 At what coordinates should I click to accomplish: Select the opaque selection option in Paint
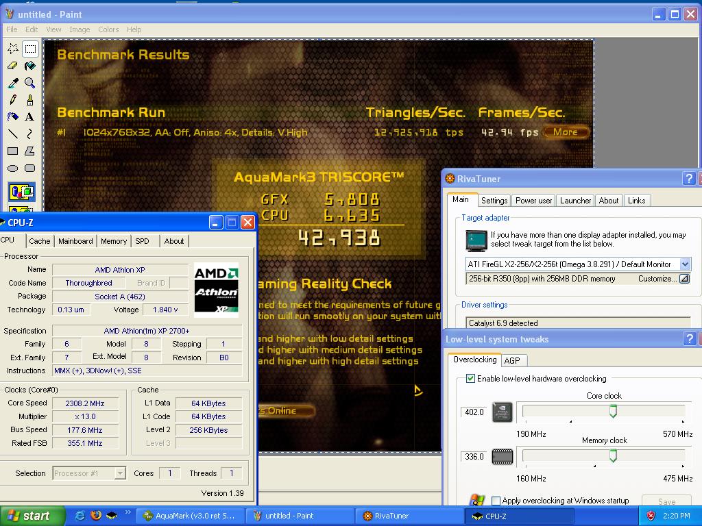pos(21,192)
